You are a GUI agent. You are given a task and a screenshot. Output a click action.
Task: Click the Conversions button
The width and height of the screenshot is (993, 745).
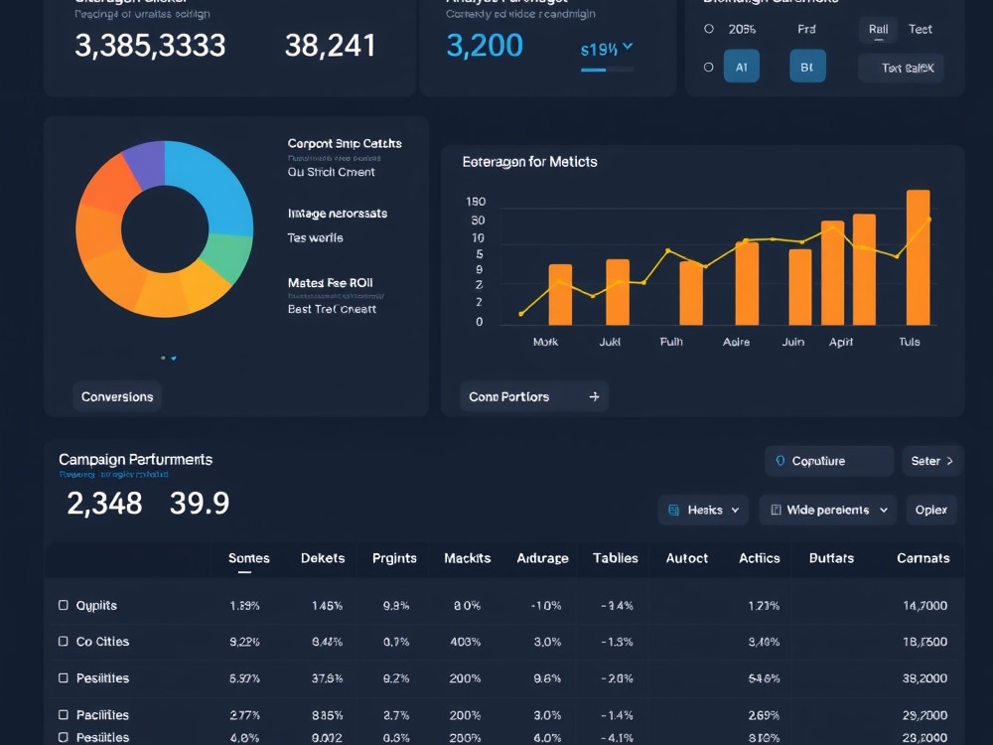(117, 396)
